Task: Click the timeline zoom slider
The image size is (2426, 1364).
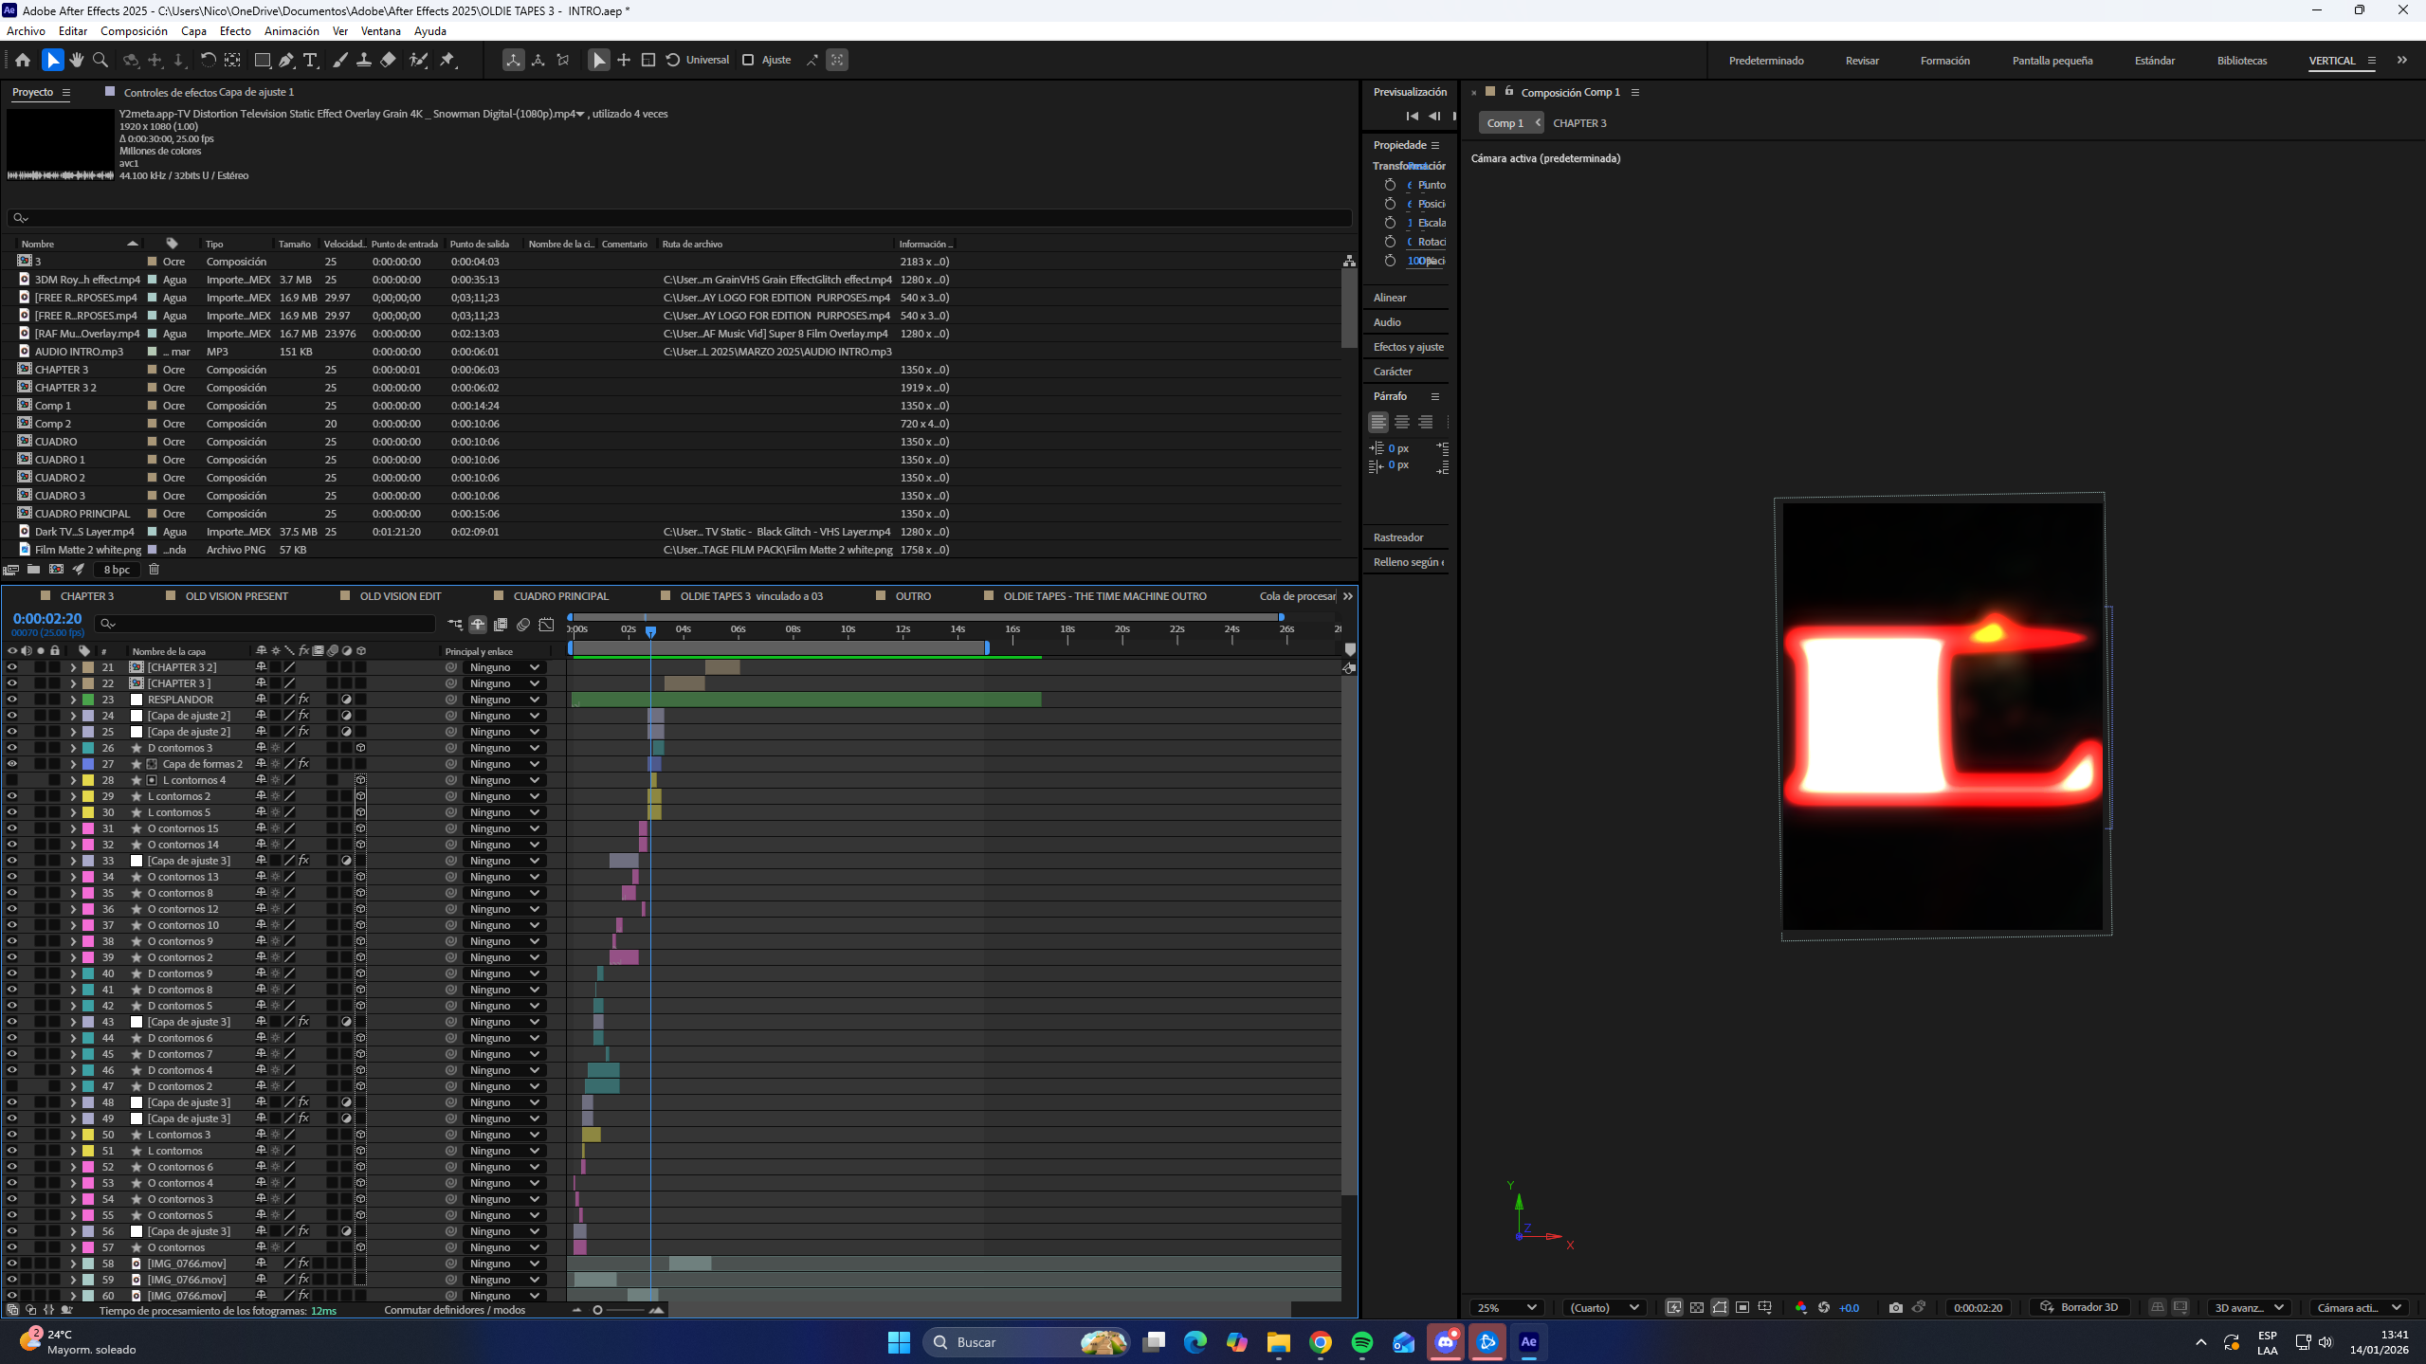Action: tap(616, 1310)
